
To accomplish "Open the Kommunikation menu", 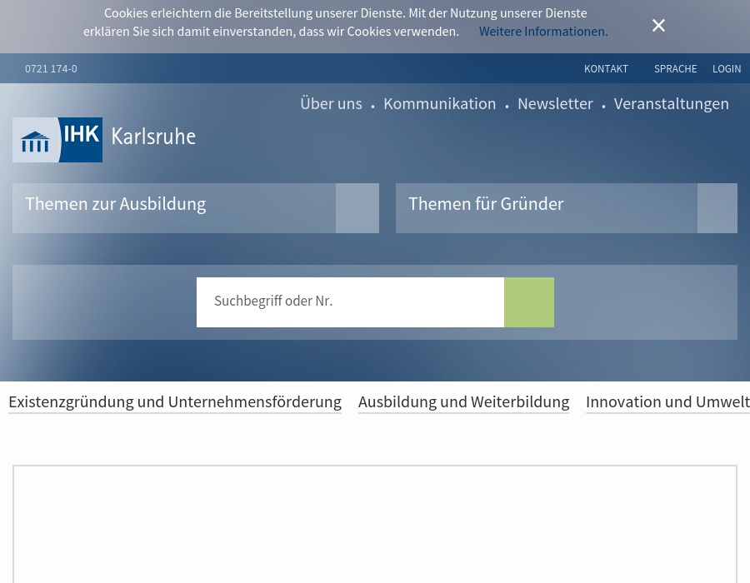I will 439,103.
